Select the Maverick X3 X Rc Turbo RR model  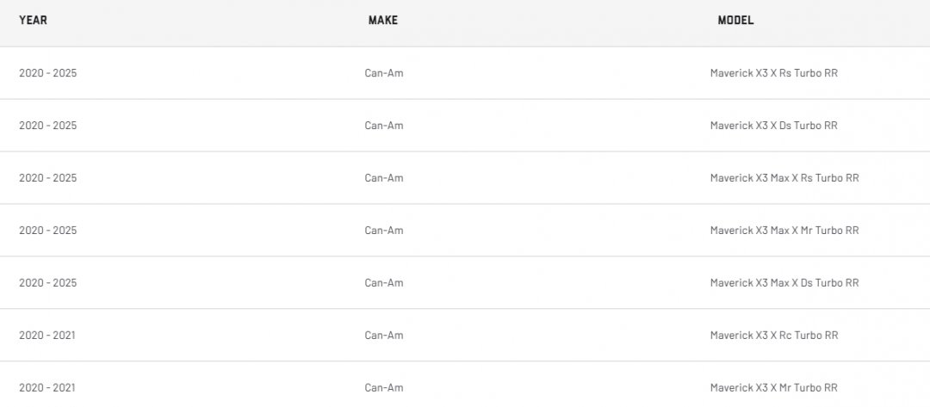click(x=773, y=336)
